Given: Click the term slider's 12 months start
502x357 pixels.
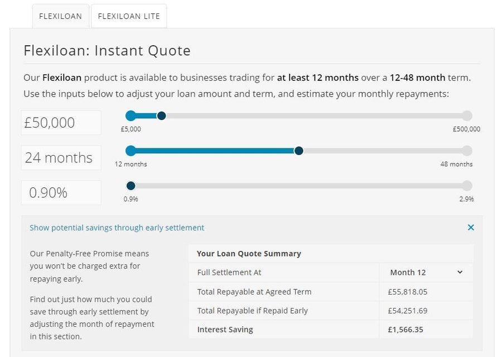Looking at the screenshot, I should coord(131,151).
